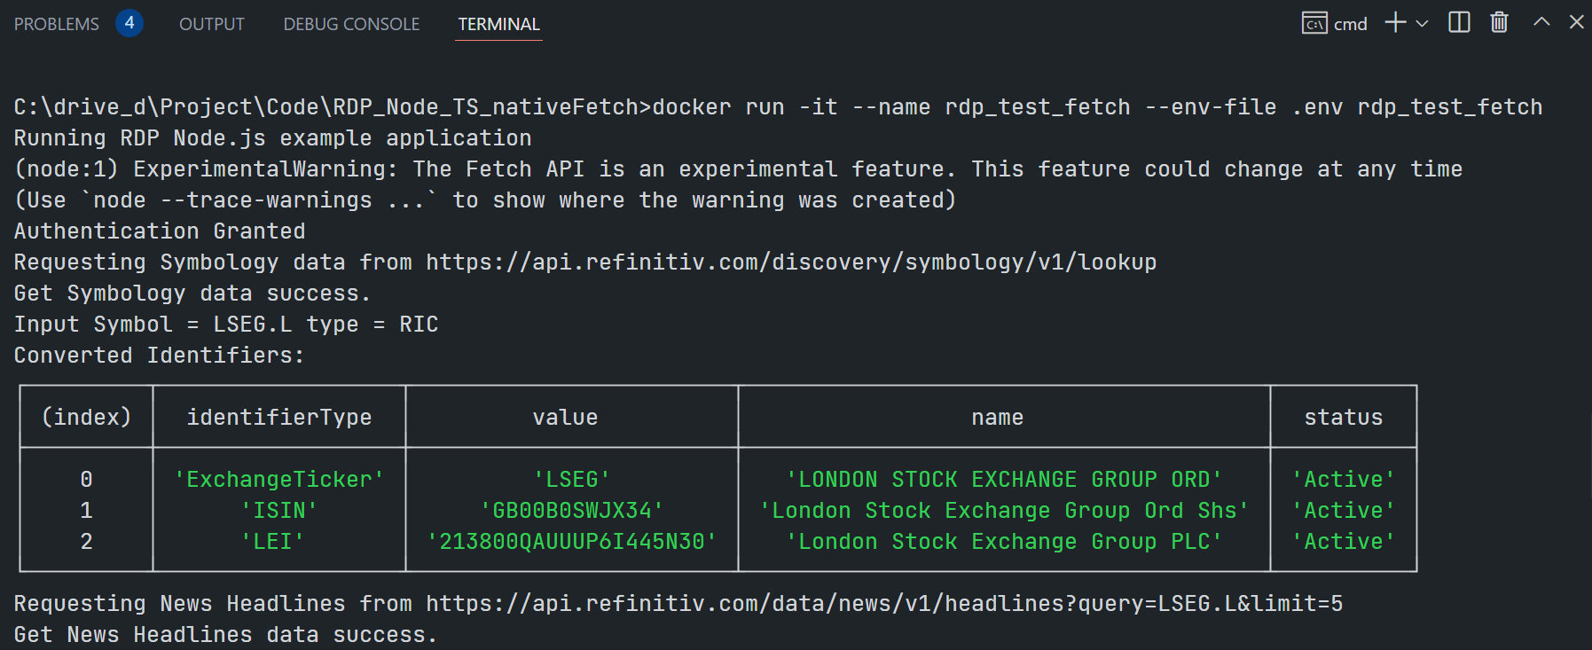Click 'LONDON STOCK EXCHANGE GROUP ORD' name cell

1004,480
